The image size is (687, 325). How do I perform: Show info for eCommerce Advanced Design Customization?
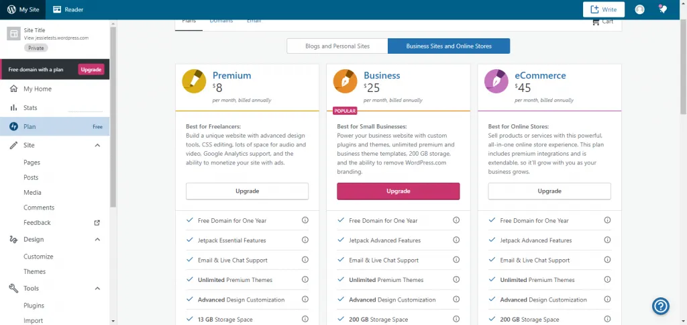pos(607,299)
